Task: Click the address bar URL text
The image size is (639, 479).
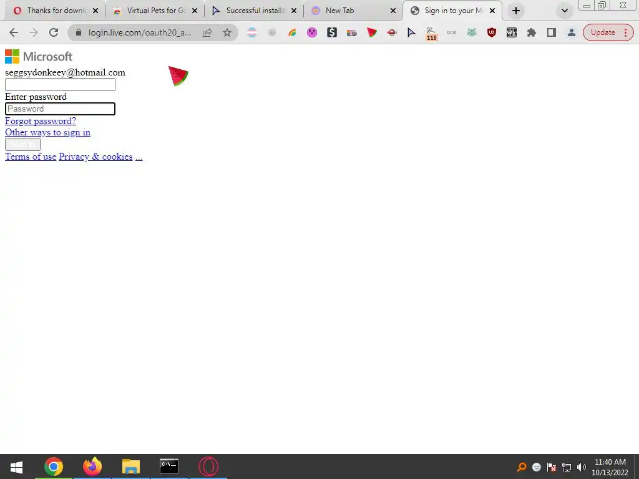Action: coord(139,32)
